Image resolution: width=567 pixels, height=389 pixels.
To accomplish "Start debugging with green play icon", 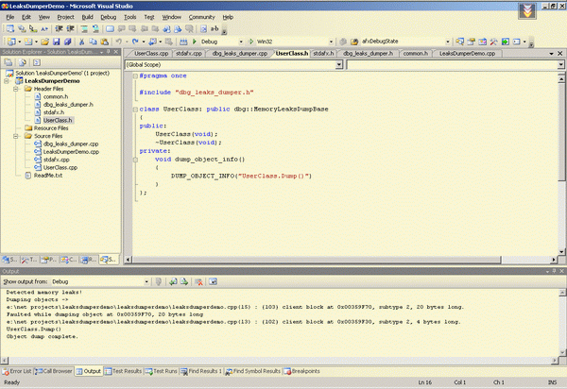I will click(194, 42).
